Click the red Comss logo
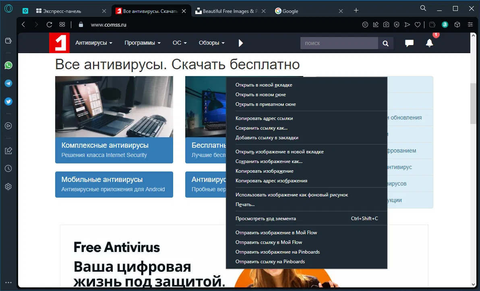The height and width of the screenshot is (291, 480). [x=59, y=43]
